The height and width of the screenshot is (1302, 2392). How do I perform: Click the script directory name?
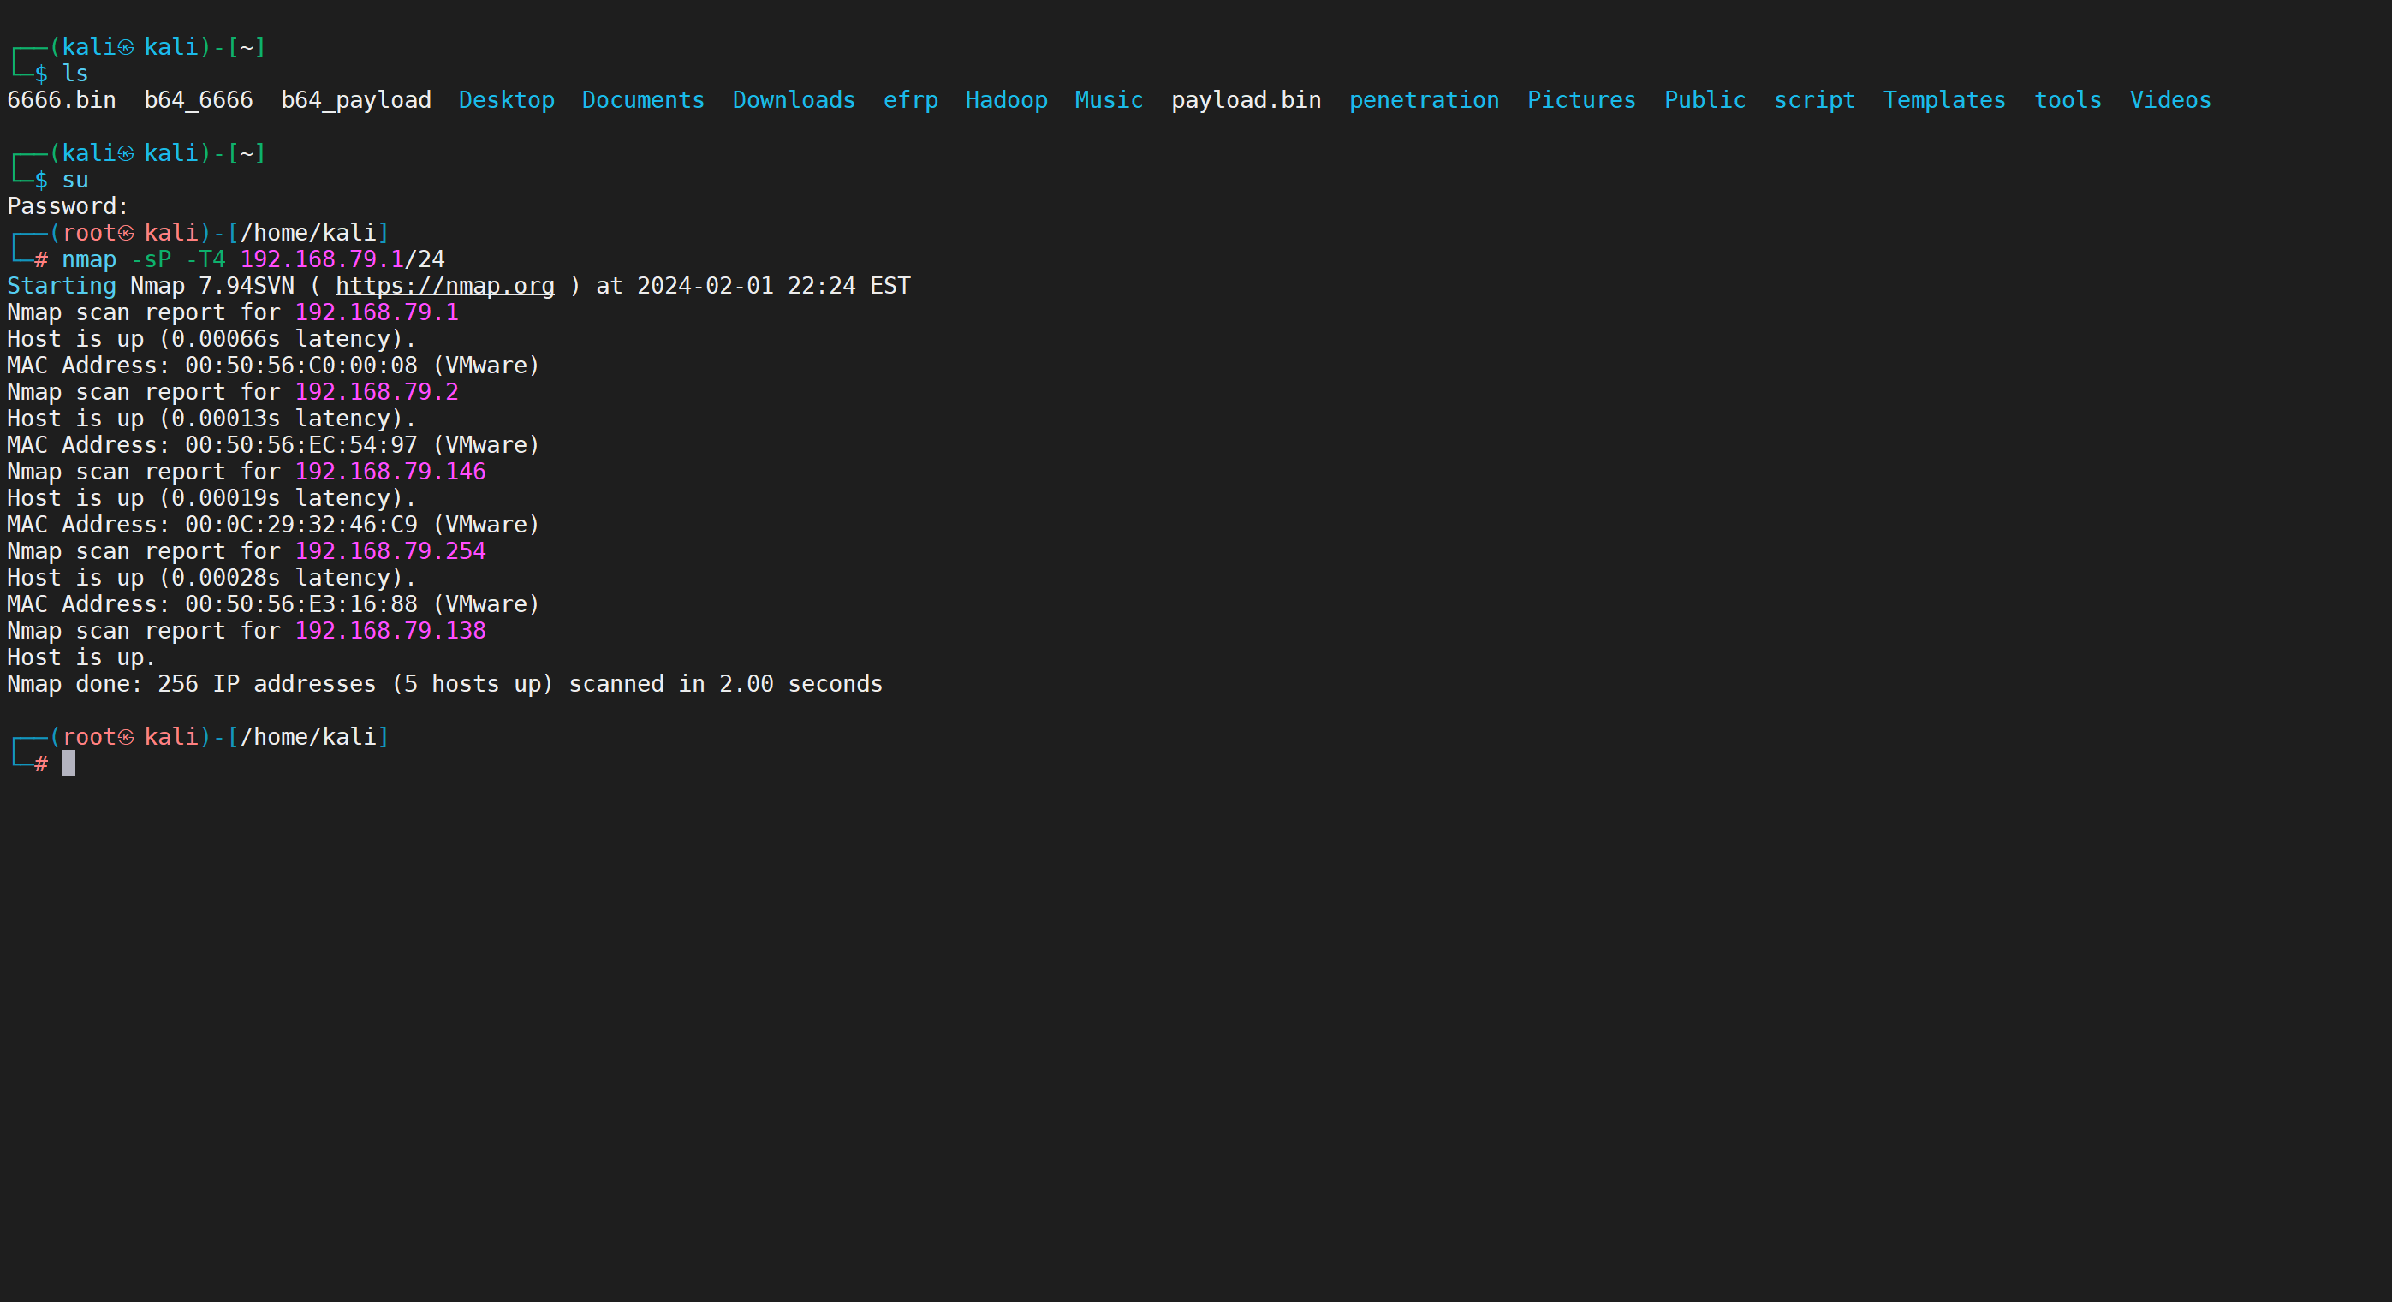coord(1813,100)
